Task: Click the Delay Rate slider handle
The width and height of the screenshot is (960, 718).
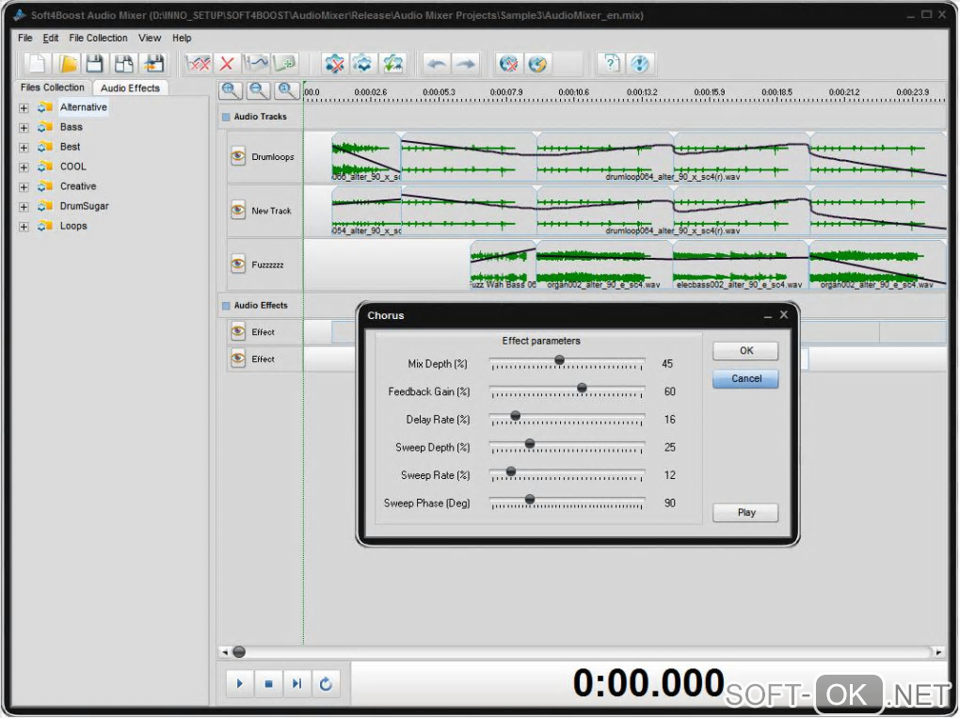Action: tap(516, 416)
